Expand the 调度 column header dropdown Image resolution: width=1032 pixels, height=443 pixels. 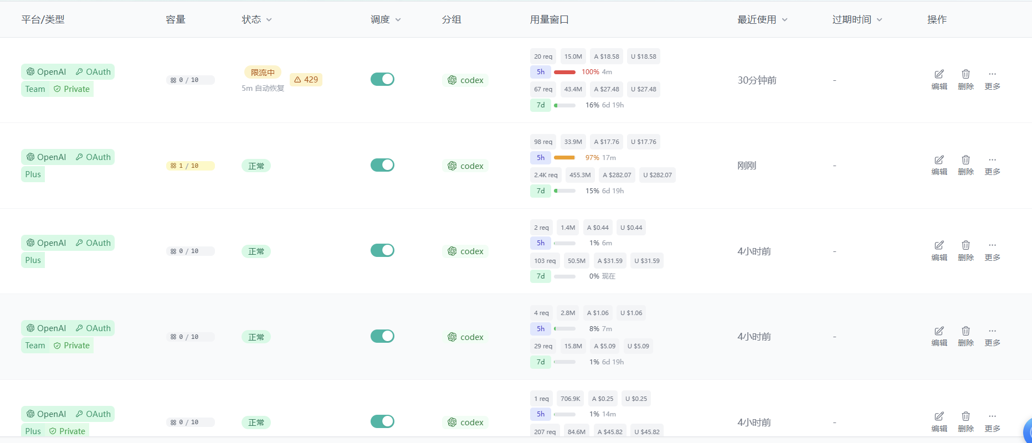[386, 19]
